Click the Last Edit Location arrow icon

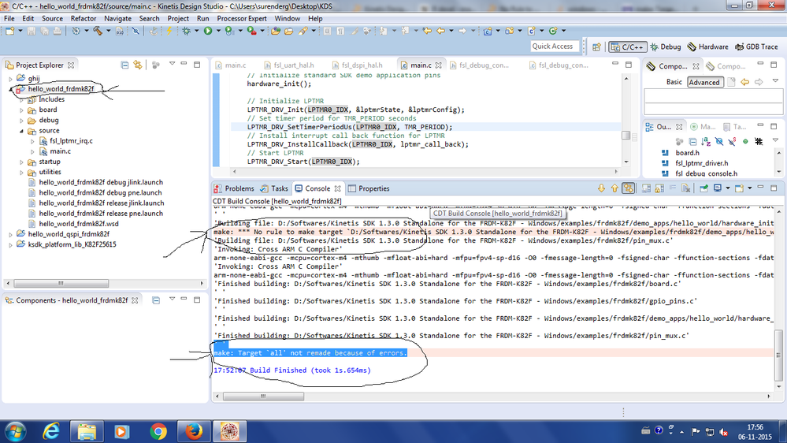coord(427,32)
